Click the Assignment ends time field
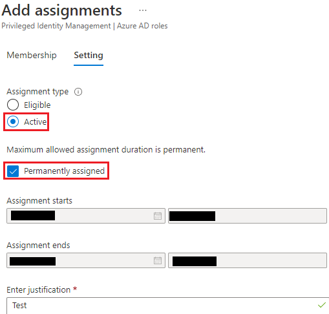The width and height of the screenshot is (329, 314). (x=248, y=260)
